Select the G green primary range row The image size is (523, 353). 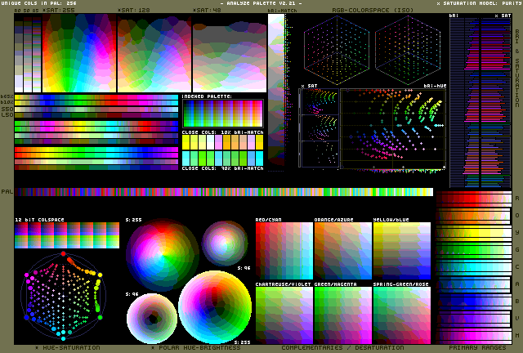474,250
